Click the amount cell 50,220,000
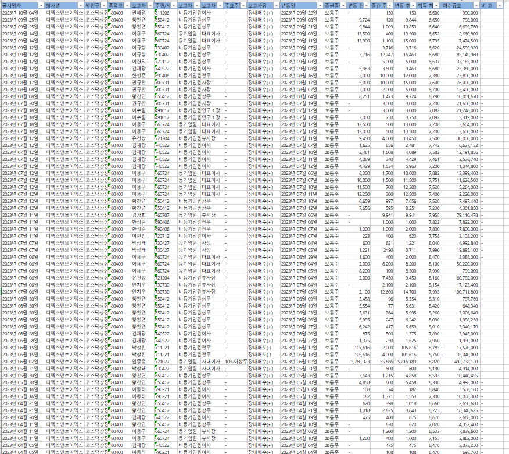This screenshot has width=509, height=454. pyautogui.click(x=460, y=264)
